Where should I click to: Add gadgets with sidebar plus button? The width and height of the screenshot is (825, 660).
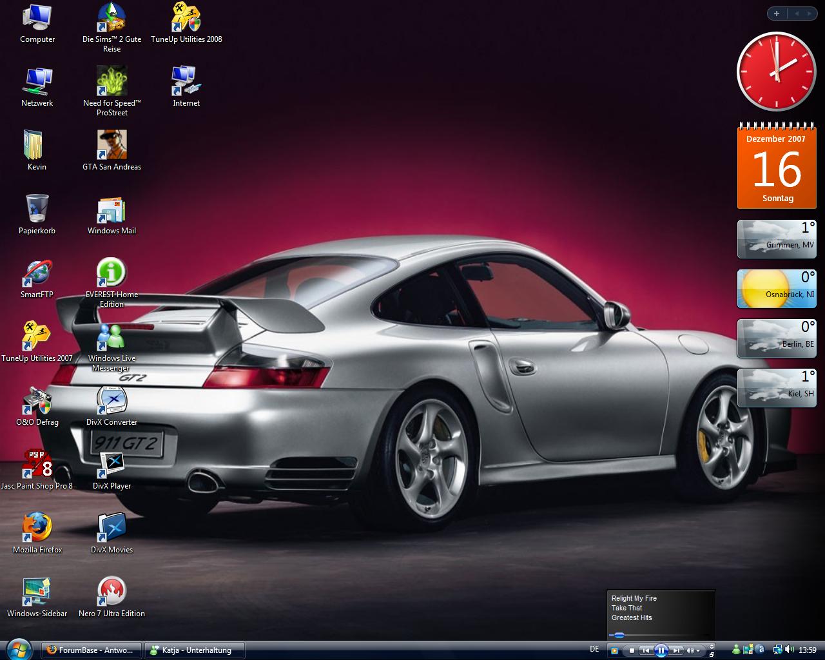tap(777, 14)
